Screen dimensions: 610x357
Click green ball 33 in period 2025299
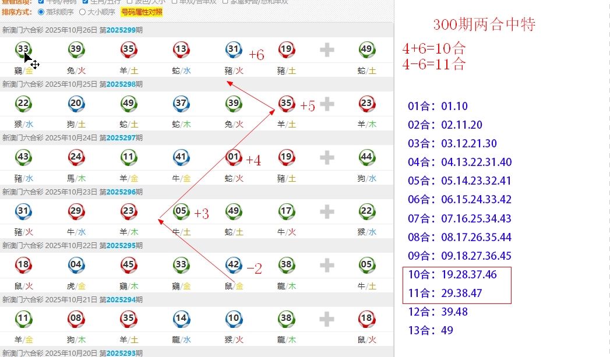coord(23,50)
